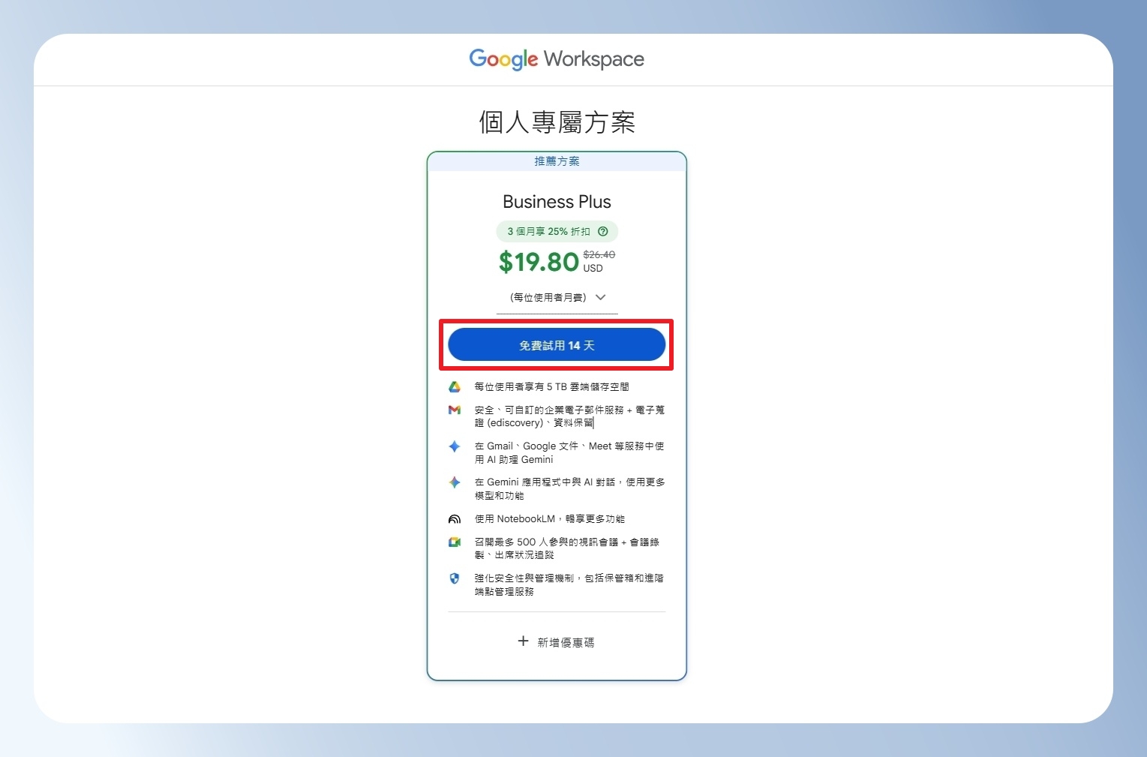Click the Google Meet icon
The image size is (1147, 757).
pyautogui.click(x=455, y=542)
